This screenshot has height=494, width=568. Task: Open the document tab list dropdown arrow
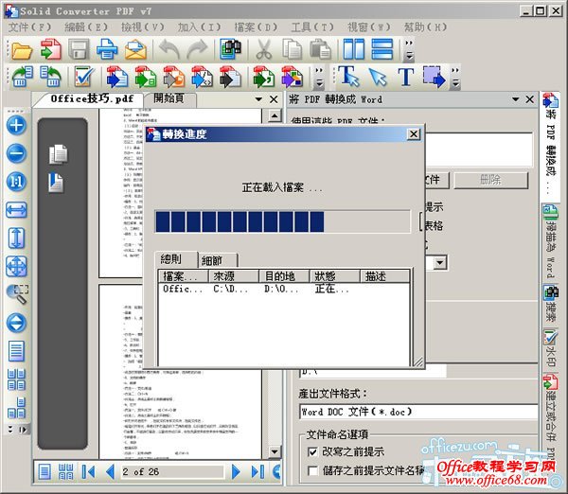(258, 98)
